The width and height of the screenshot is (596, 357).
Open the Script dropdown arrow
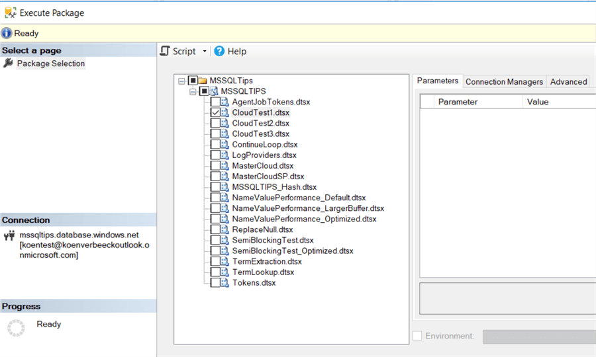pos(205,52)
